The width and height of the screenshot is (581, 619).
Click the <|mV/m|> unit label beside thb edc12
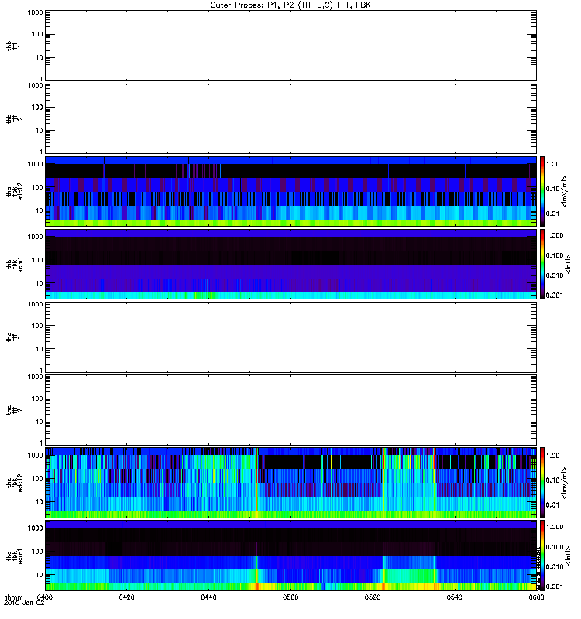(x=565, y=191)
